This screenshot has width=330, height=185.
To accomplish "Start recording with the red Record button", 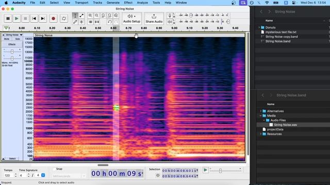I will point(53,18).
